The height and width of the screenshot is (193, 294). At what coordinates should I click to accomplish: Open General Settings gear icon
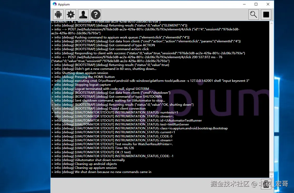pyautogui.click(x=71, y=14)
